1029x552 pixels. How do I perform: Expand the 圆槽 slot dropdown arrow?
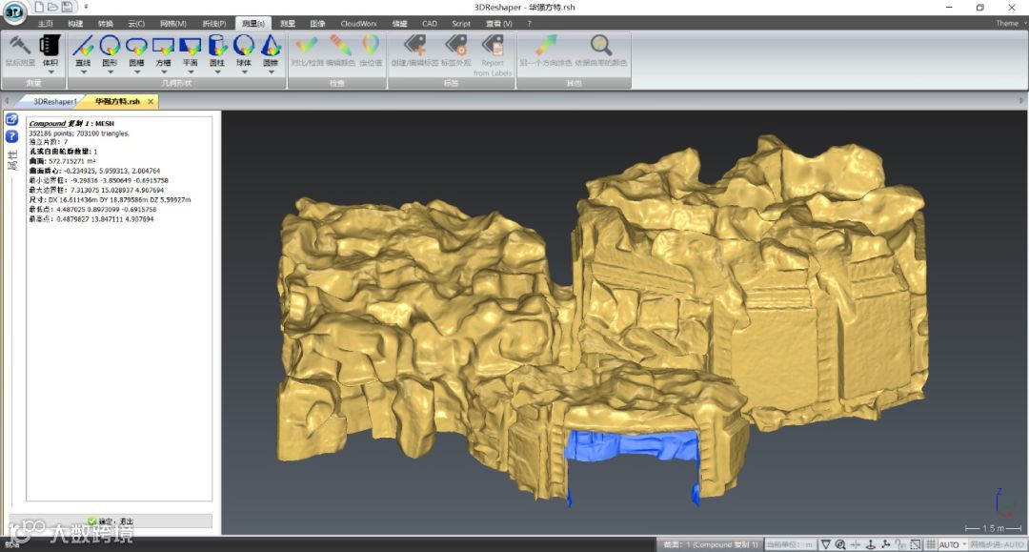136,72
